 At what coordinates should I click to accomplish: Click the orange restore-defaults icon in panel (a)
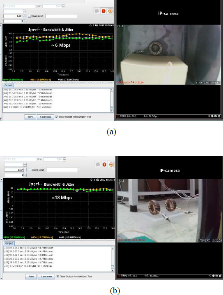pyautogui.click(x=110, y=11)
